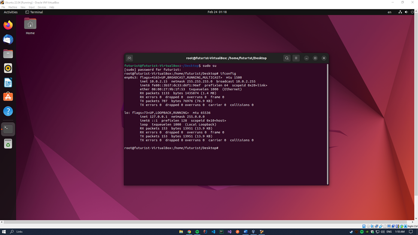Open Ubuntu Software store icon
Image resolution: width=418 pixels, height=235 pixels.
(8, 97)
